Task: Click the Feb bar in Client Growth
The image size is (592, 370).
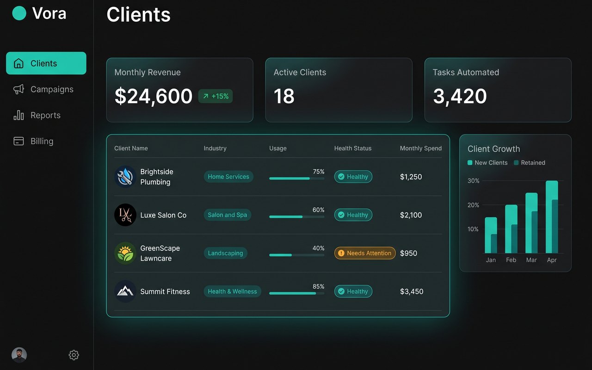Action: pos(511,229)
